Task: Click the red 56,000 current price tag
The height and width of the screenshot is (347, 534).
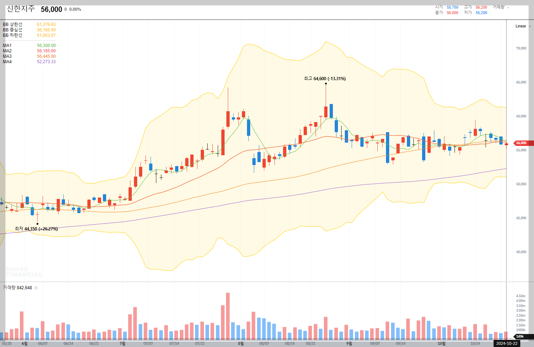Action: tap(523, 143)
